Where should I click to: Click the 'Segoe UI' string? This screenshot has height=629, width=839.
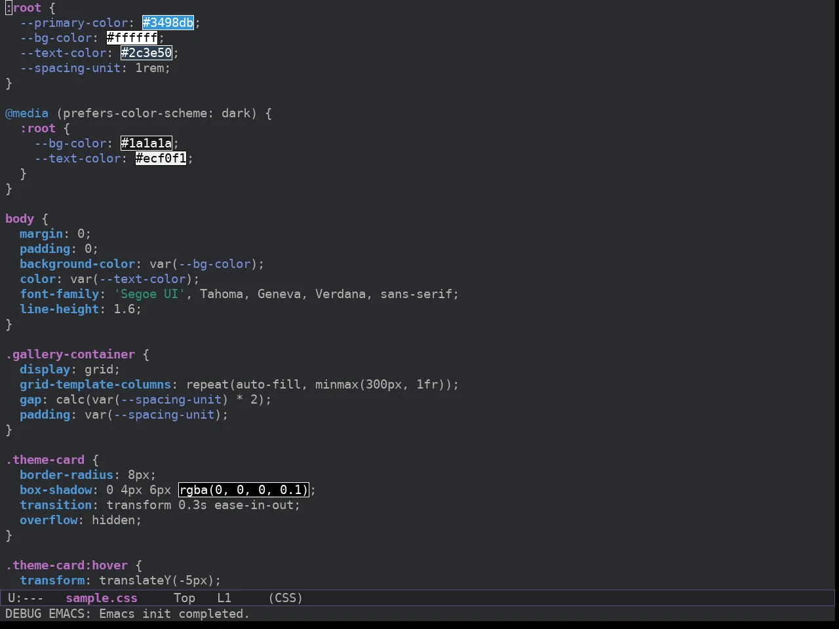149,294
